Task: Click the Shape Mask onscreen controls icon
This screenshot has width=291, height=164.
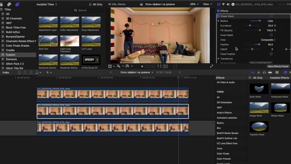Action: [x=271, y=16]
